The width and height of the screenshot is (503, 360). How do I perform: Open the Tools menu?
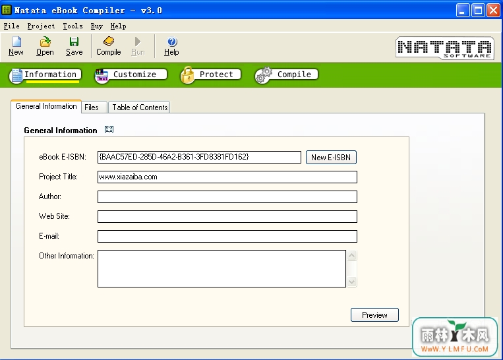point(73,26)
